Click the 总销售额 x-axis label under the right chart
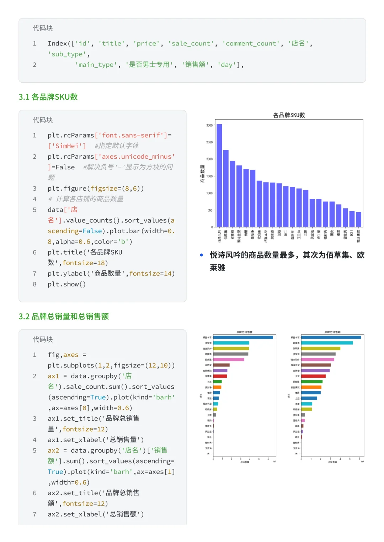The height and width of the screenshot is (542, 384). point(332,462)
